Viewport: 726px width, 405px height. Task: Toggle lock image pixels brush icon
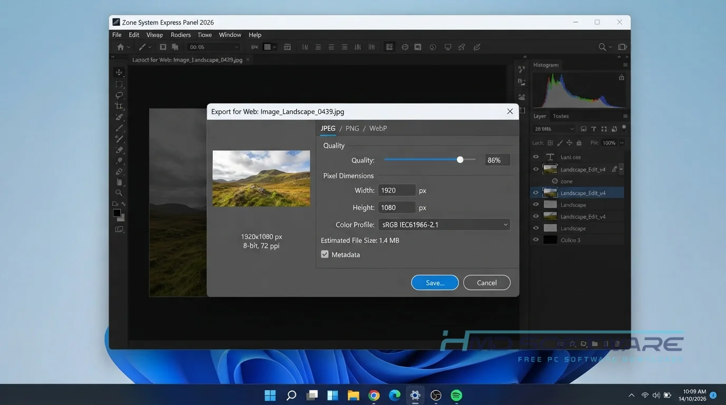(x=560, y=143)
